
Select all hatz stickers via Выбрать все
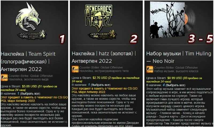click(x=101, y=85)
